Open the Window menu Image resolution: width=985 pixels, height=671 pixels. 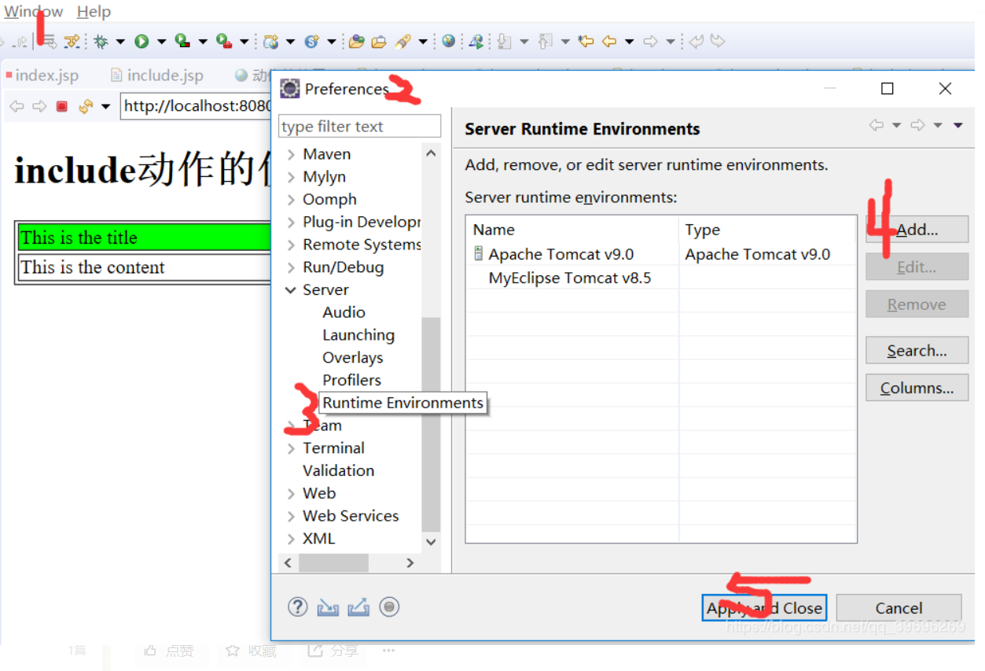click(34, 12)
